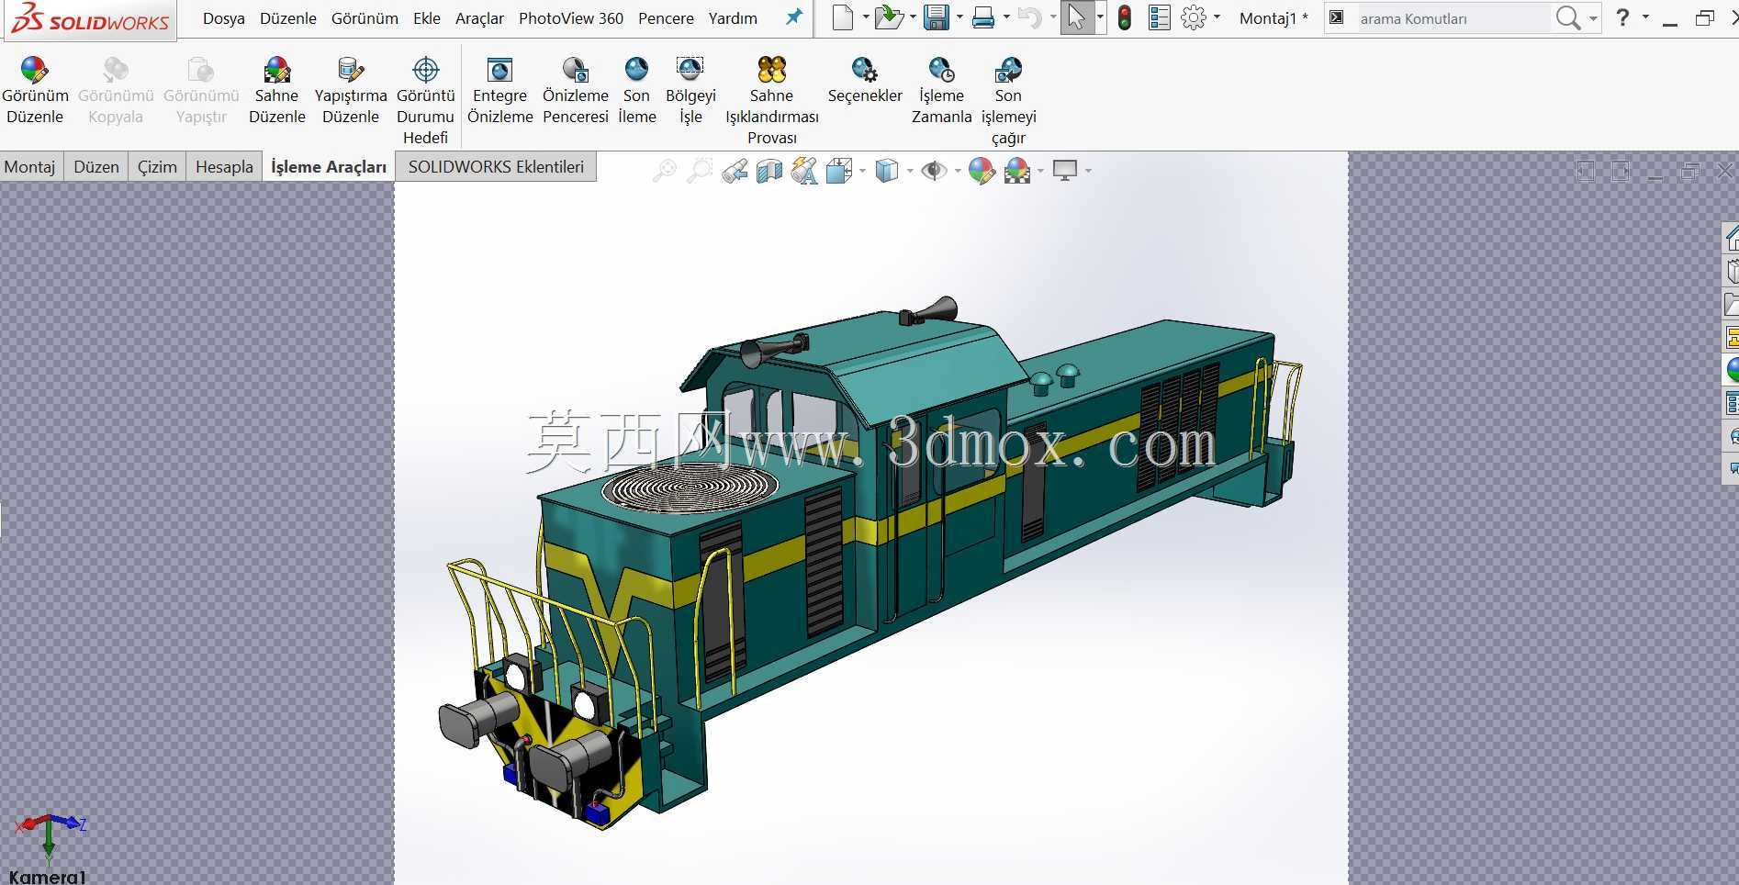Screen dimensions: 1739x885
Task: Open the Düzenle menu
Action: click(x=288, y=18)
